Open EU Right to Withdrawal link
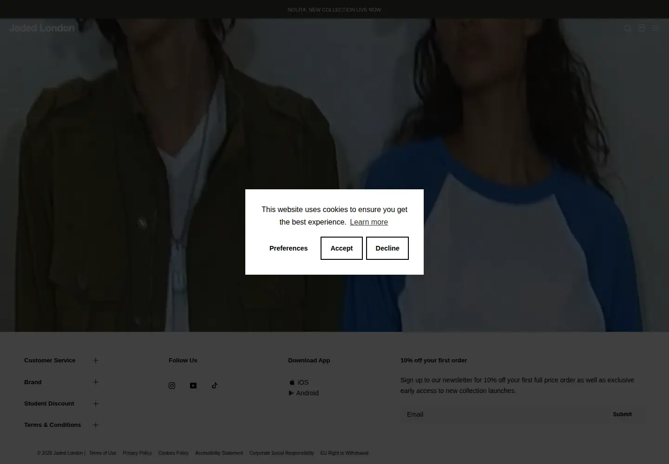669x464 pixels. (344, 453)
